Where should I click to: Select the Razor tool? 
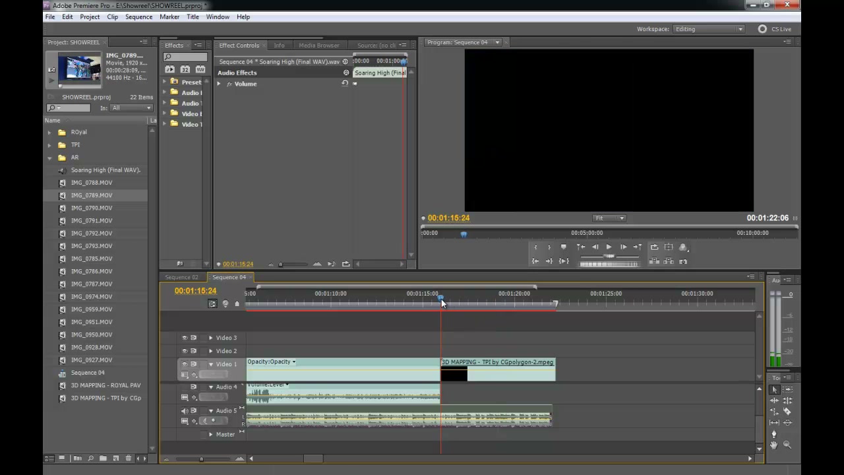click(x=787, y=412)
